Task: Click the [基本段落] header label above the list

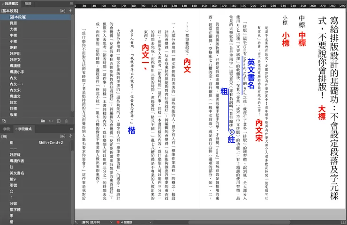Action: pyautogui.click(x=10, y=11)
